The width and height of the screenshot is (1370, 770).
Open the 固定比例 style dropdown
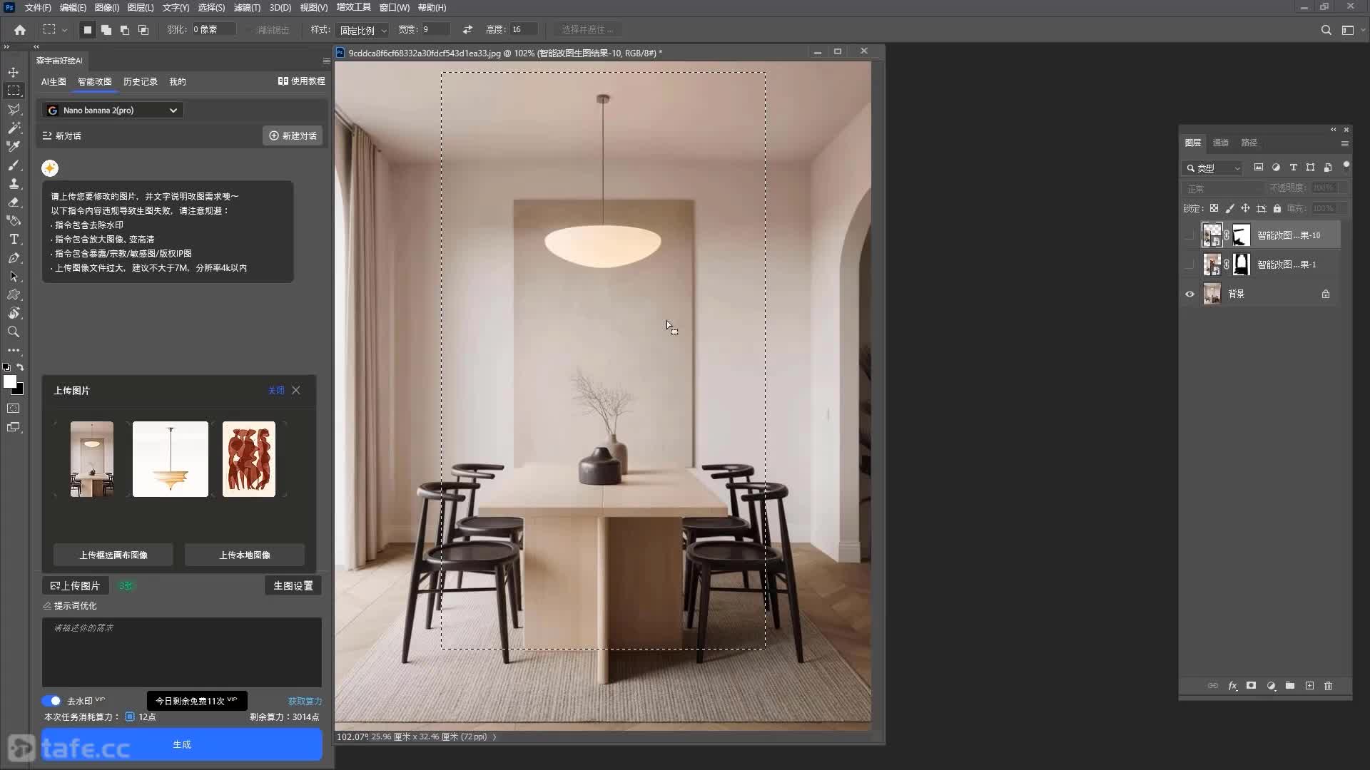click(362, 30)
